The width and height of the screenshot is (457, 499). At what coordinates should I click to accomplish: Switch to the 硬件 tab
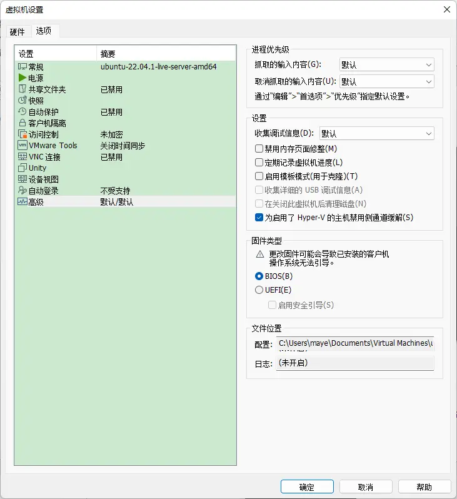tap(17, 31)
